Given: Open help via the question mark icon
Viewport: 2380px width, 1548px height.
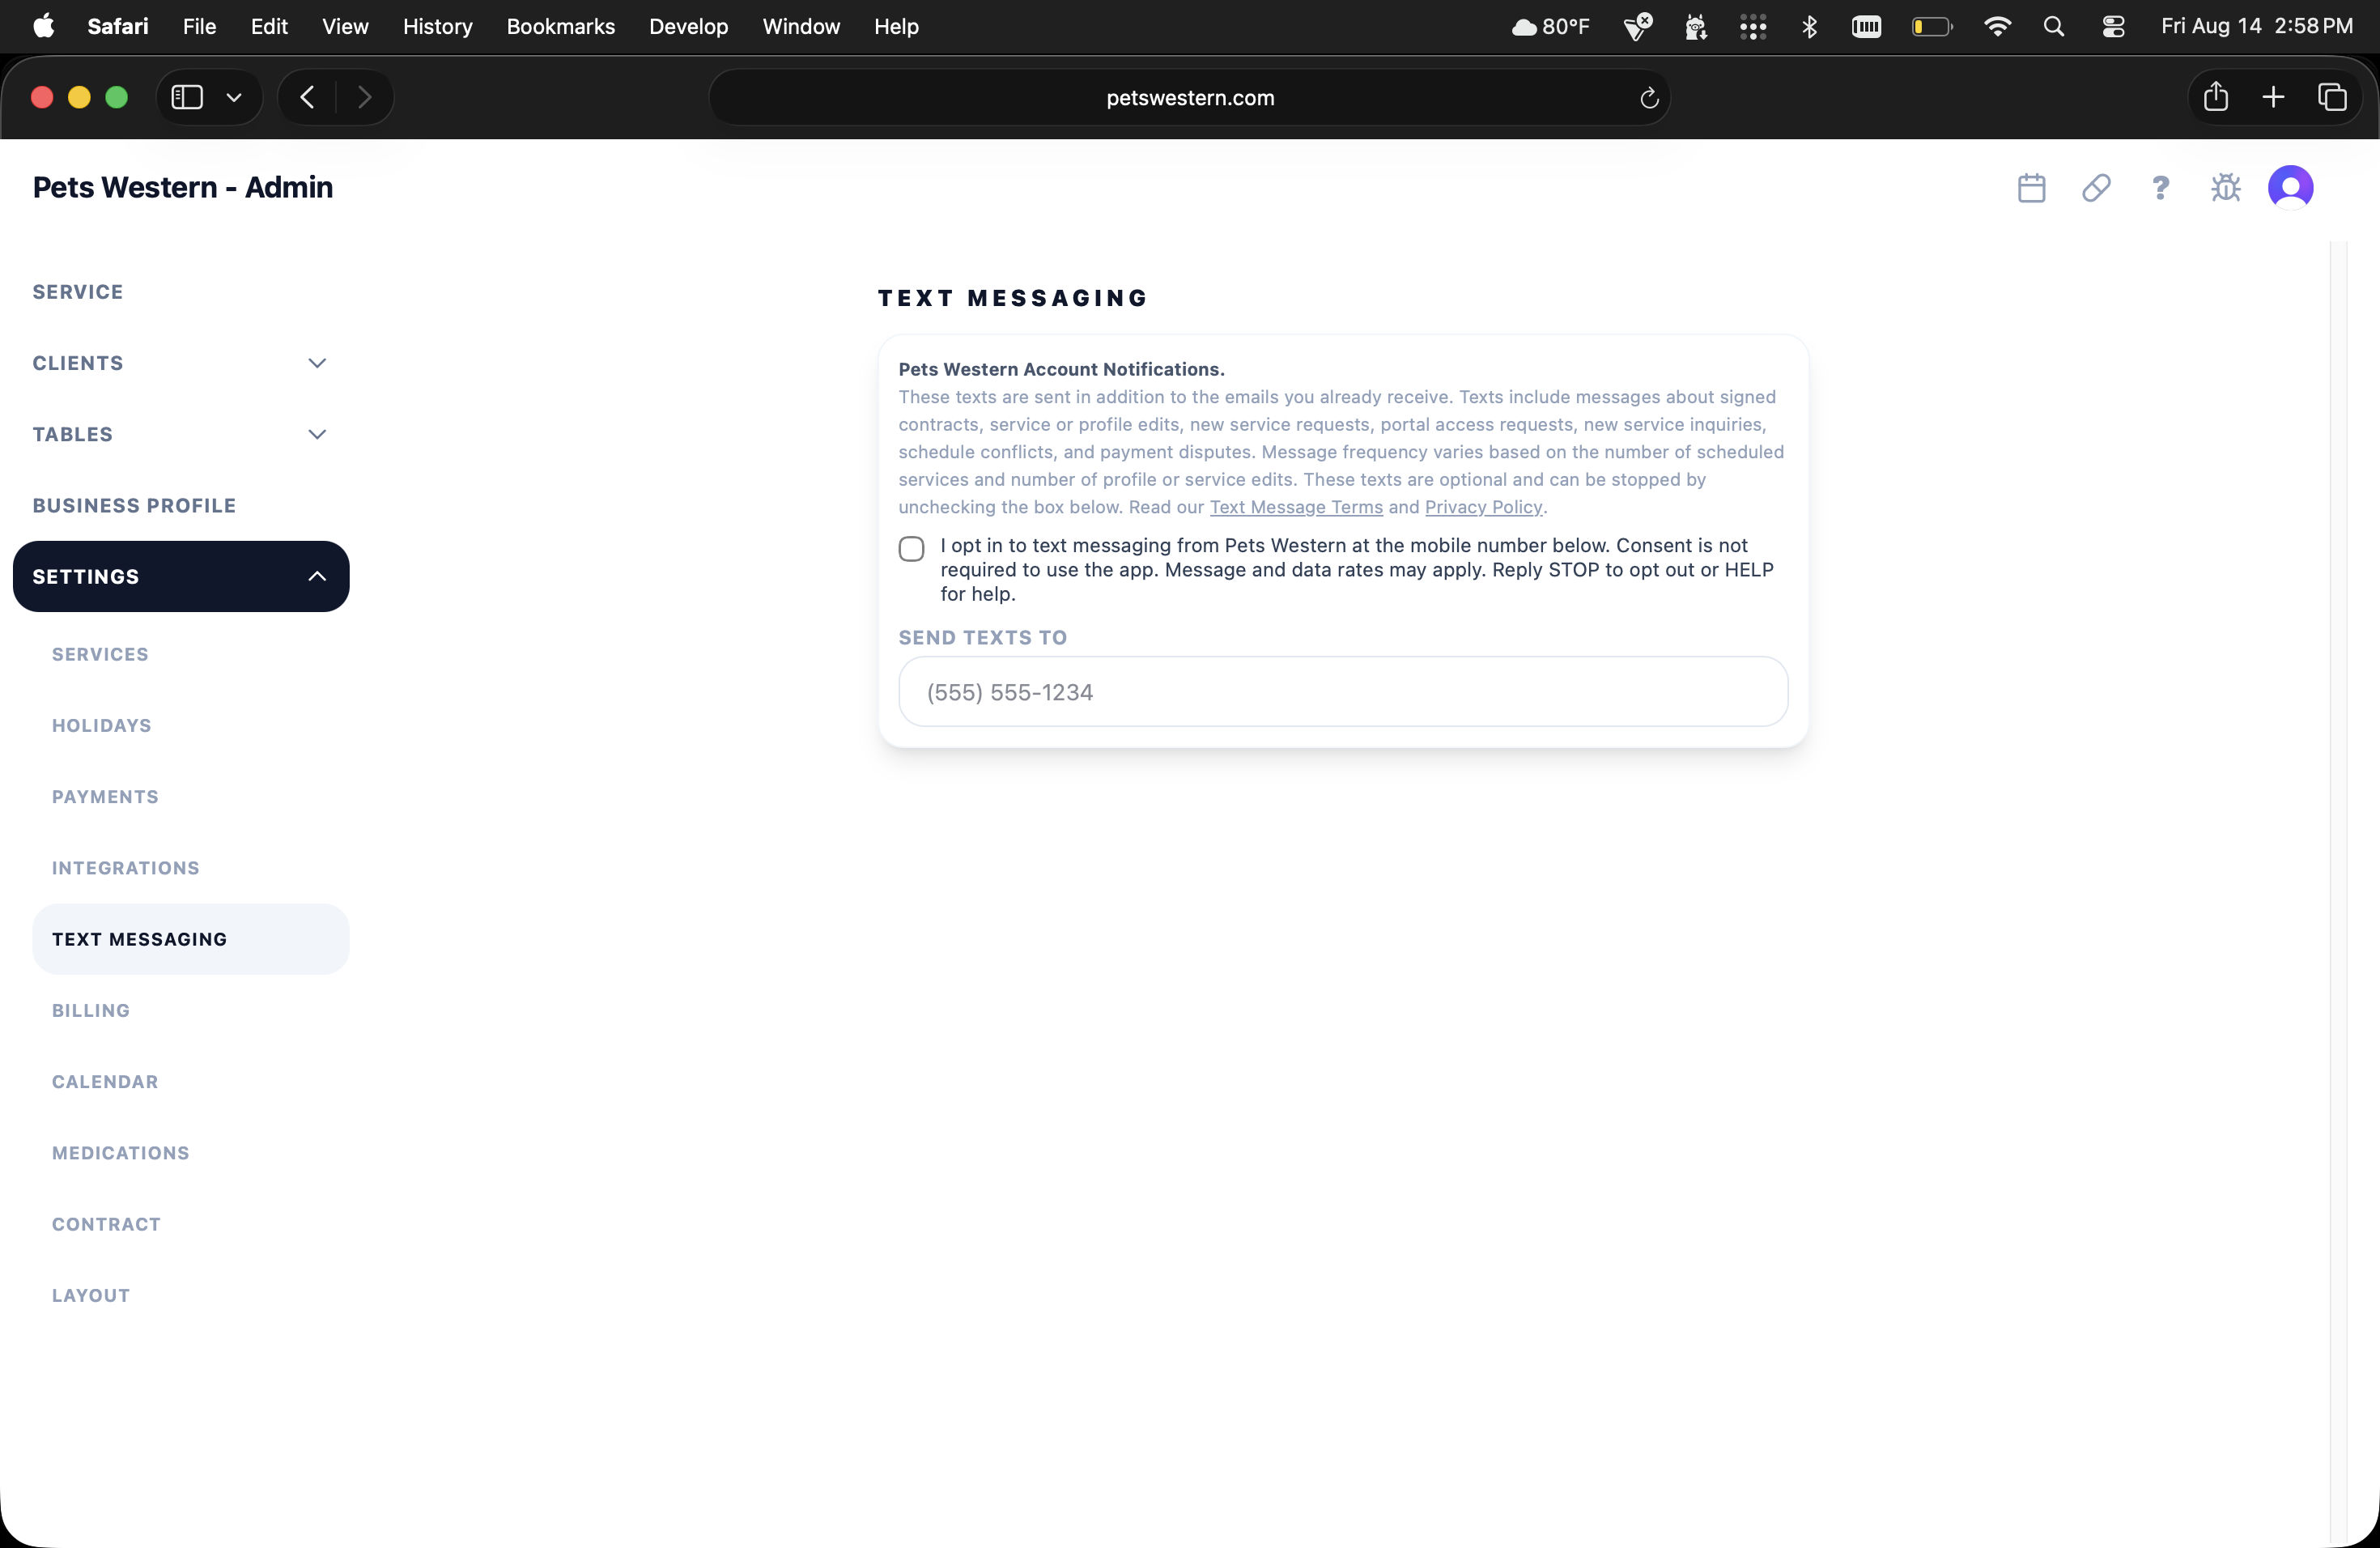Looking at the screenshot, I should (x=2160, y=187).
